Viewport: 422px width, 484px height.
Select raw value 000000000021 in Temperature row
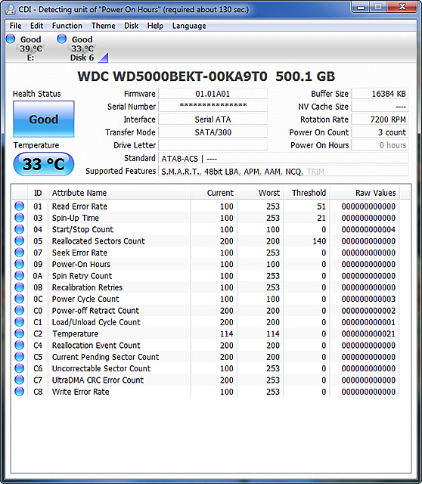[368, 334]
